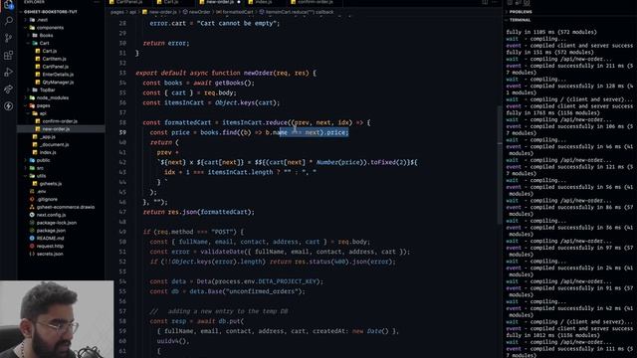Image resolution: width=637 pixels, height=358 pixels.
Task: Click the next.config.js file icon
Action: pos(32,215)
